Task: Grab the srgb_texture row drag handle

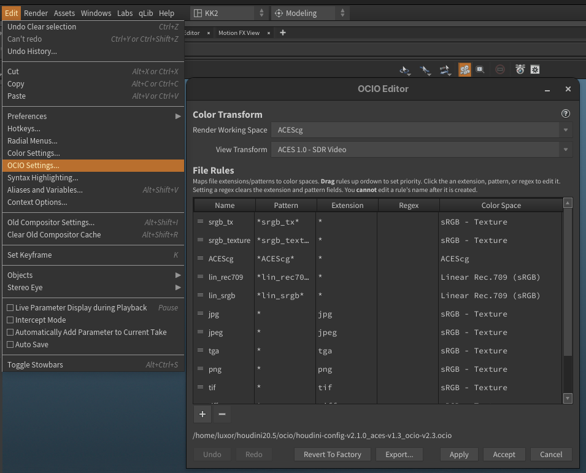Action: point(200,240)
